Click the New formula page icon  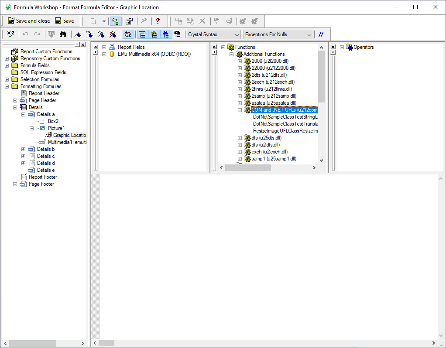click(x=93, y=21)
